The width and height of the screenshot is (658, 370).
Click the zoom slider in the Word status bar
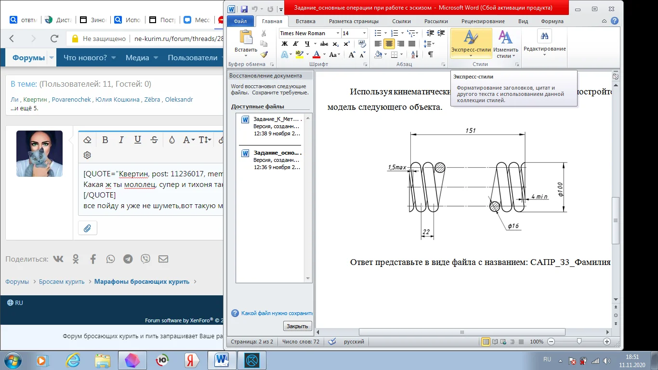click(579, 342)
